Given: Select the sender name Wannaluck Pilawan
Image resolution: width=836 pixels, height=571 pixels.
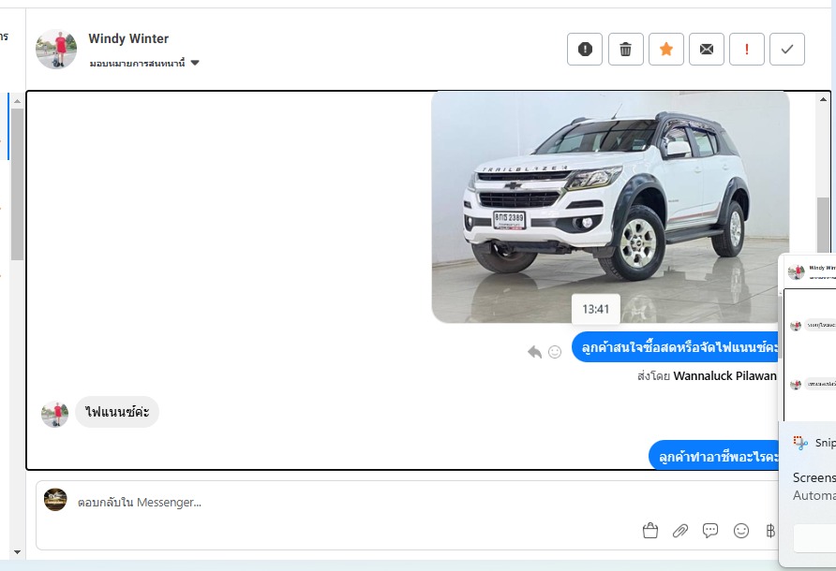Looking at the screenshot, I should point(725,376).
